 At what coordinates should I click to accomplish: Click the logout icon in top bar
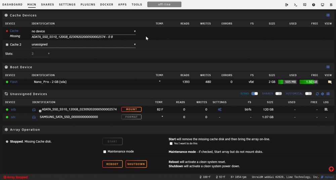[287, 5]
